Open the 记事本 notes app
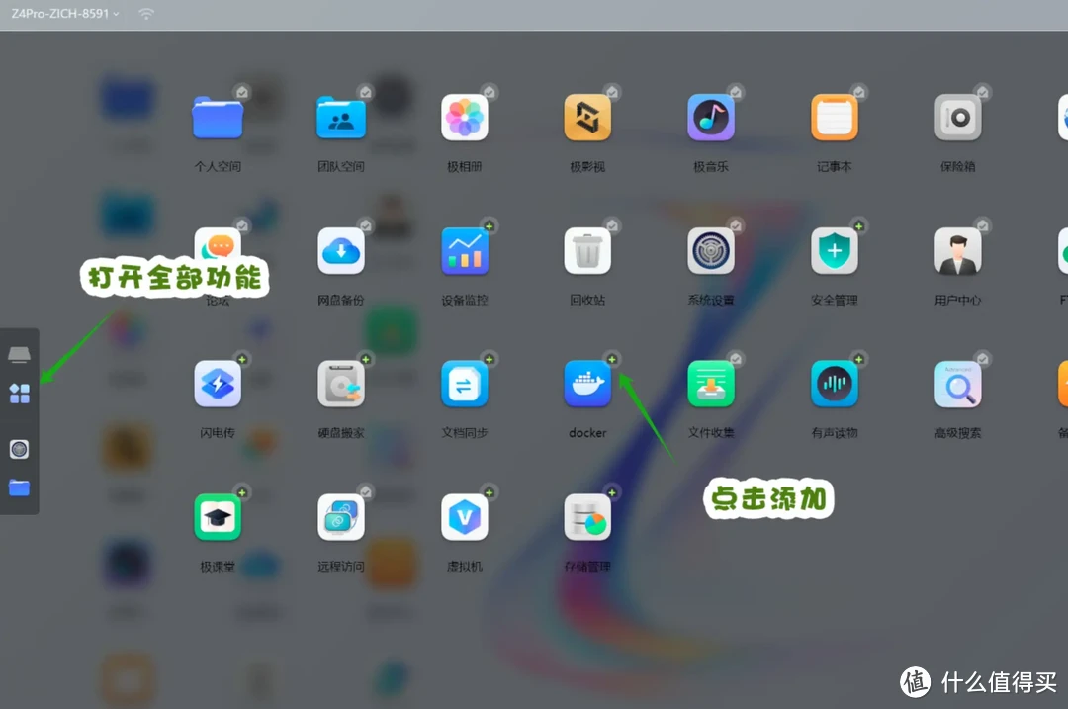The image size is (1068, 709). 835,119
